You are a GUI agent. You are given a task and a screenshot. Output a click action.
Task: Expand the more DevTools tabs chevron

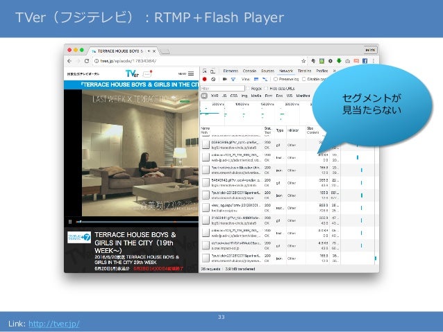334,71
